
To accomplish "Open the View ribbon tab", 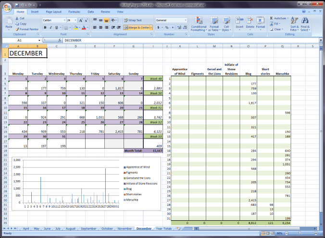I will [120, 12].
